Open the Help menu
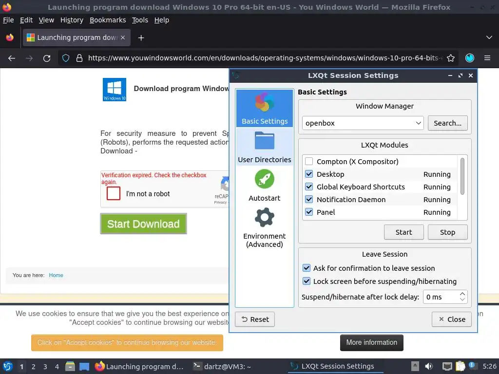Image resolution: width=499 pixels, height=374 pixels. coord(162,20)
